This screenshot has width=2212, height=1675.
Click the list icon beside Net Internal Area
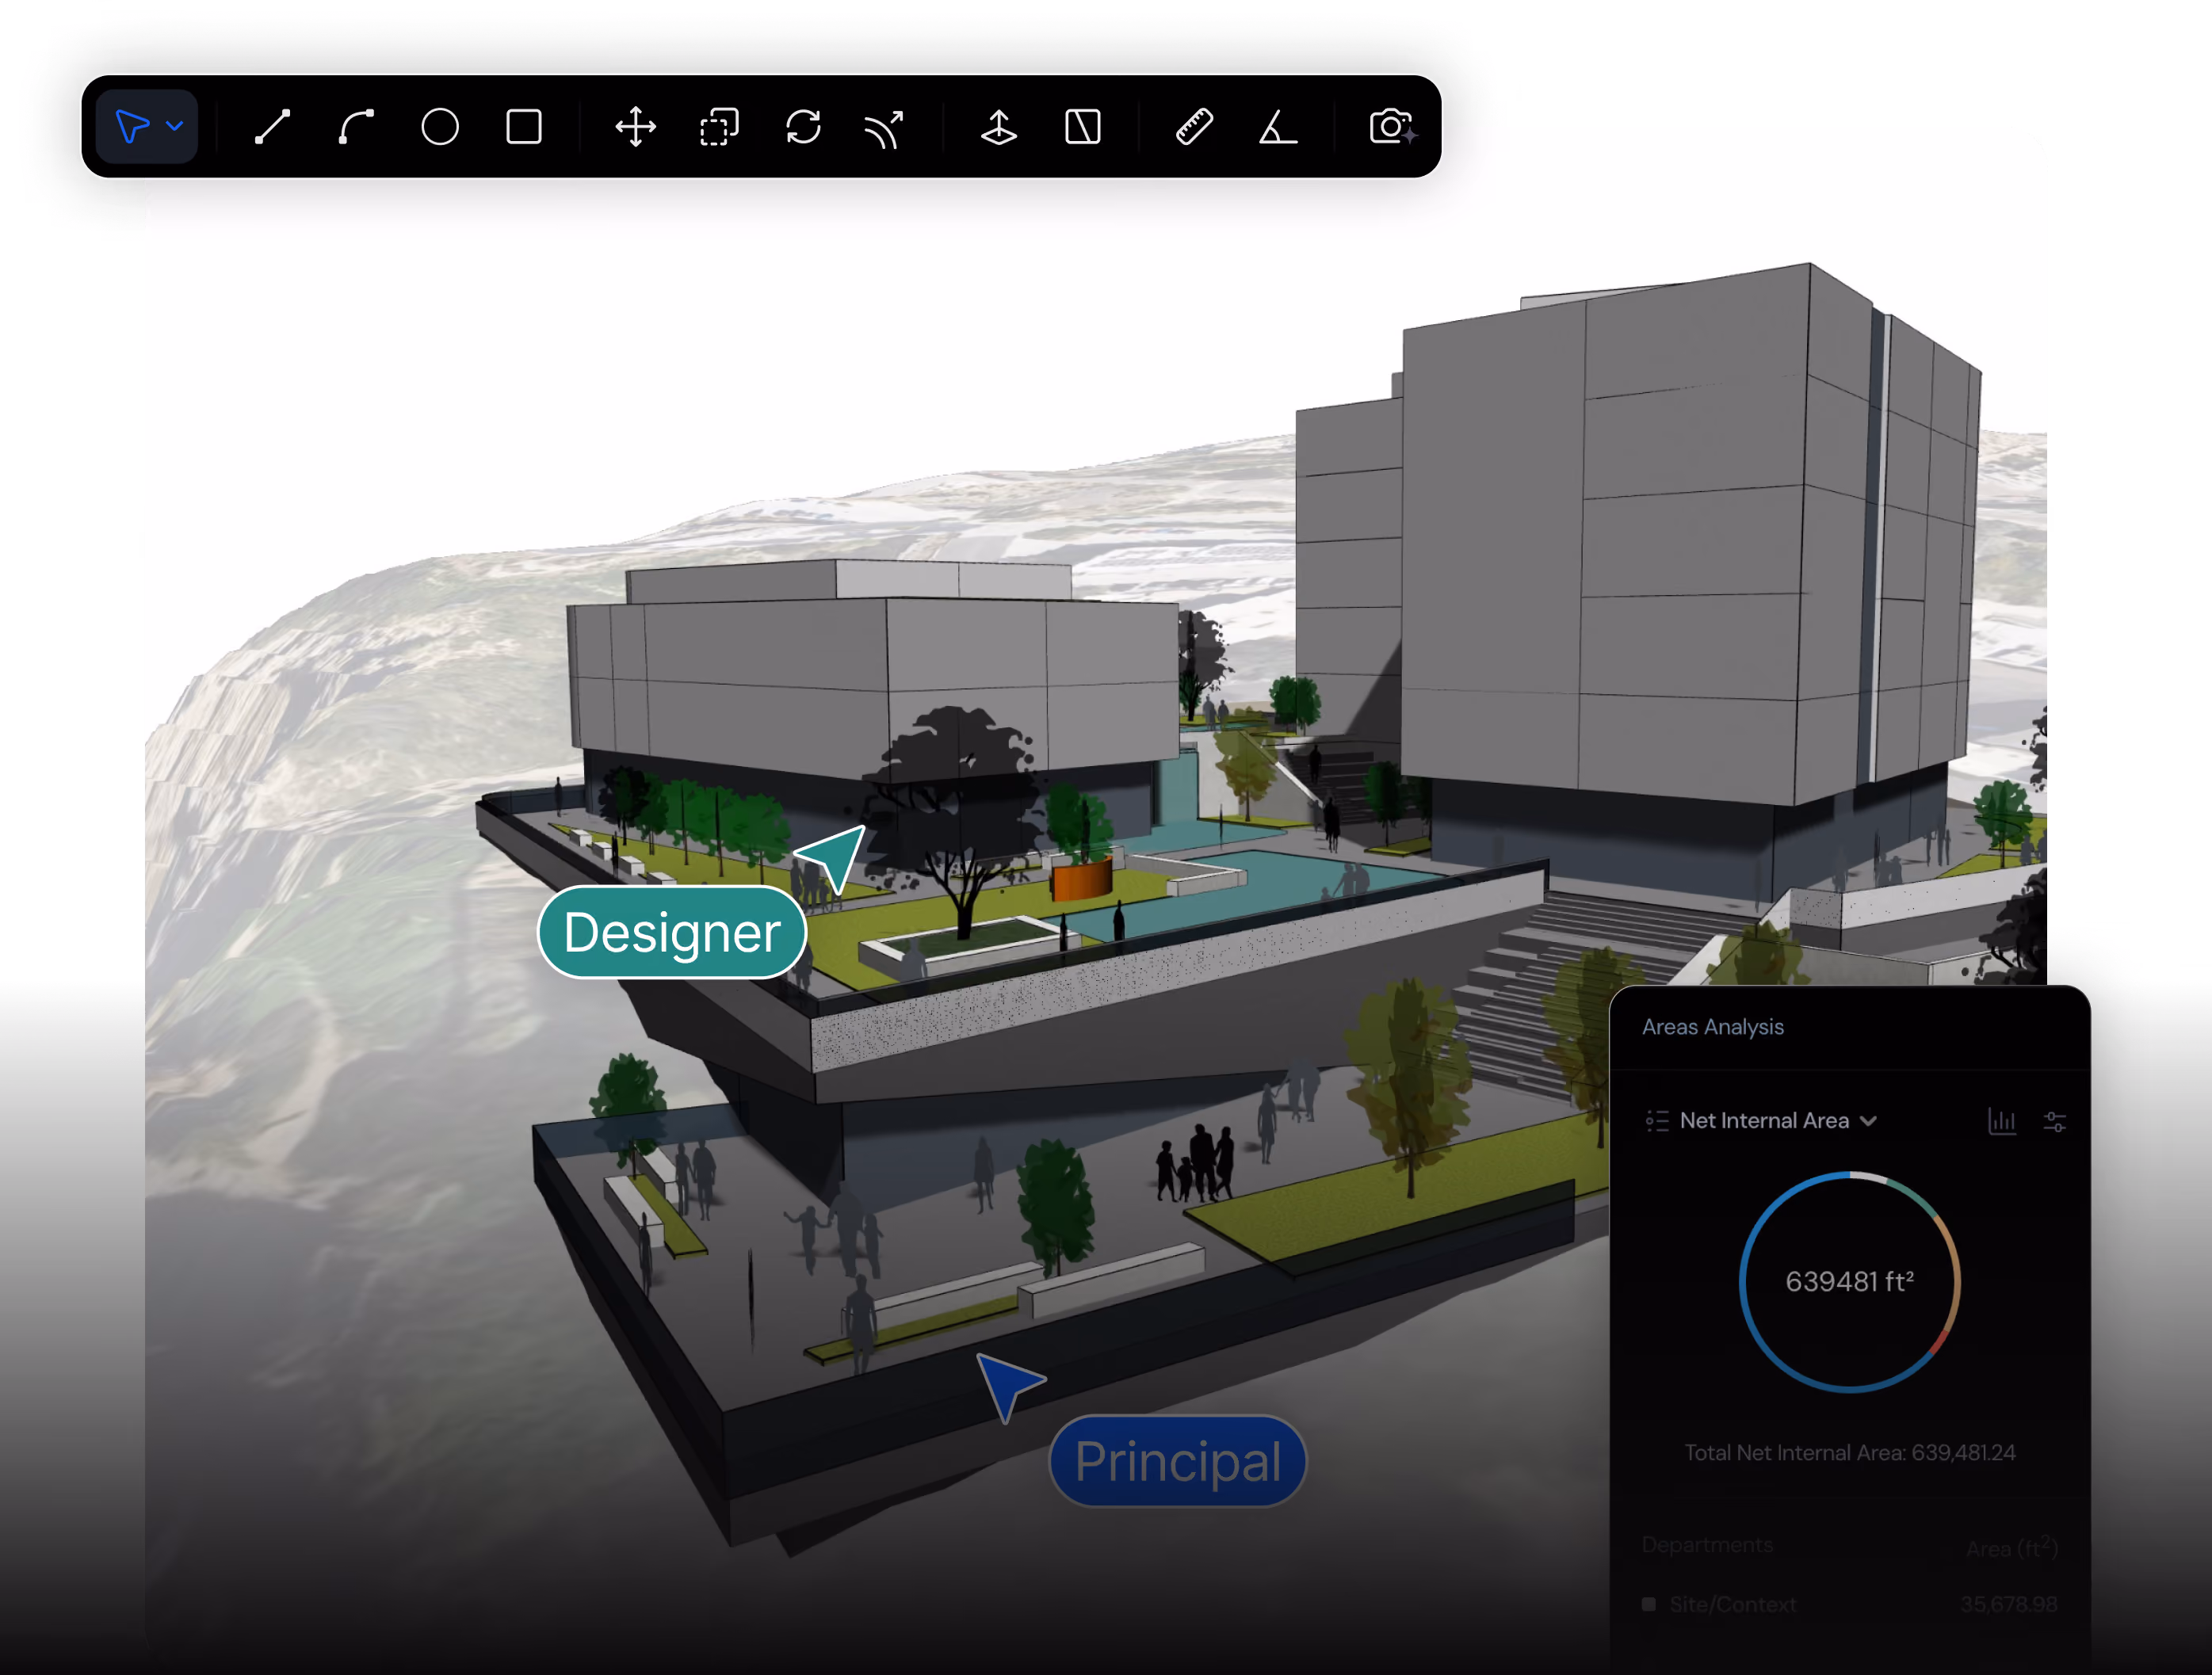click(1657, 1121)
